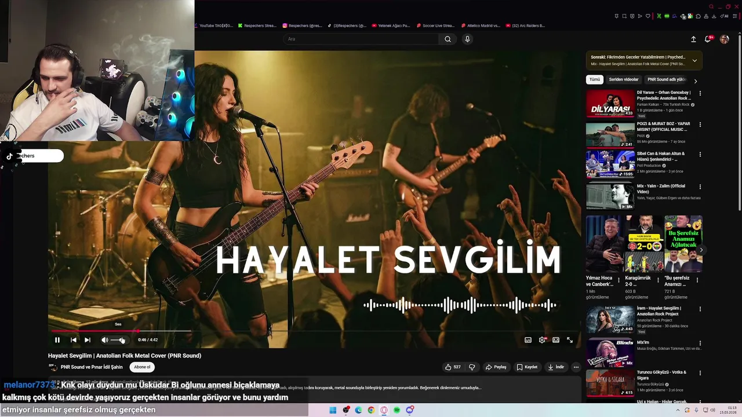Expand the Sonraki playlist panel chevron
Screen dimensions: 742x417
(694, 60)
